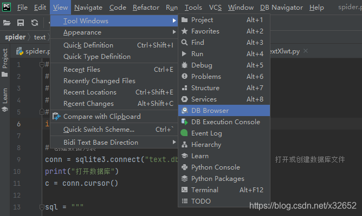The image size is (362, 216).
Task: Click the Debug bug icon
Action: coord(184,65)
